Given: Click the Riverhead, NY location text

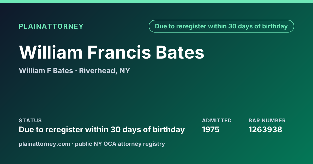Looking at the screenshot, I should coord(104,71).
